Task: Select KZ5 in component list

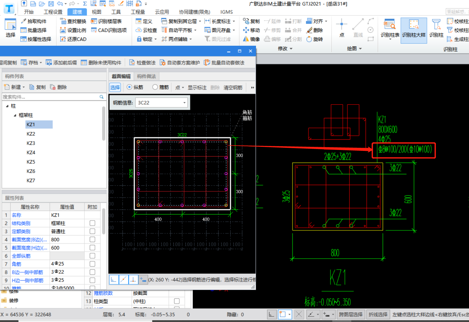Action: coord(31,162)
